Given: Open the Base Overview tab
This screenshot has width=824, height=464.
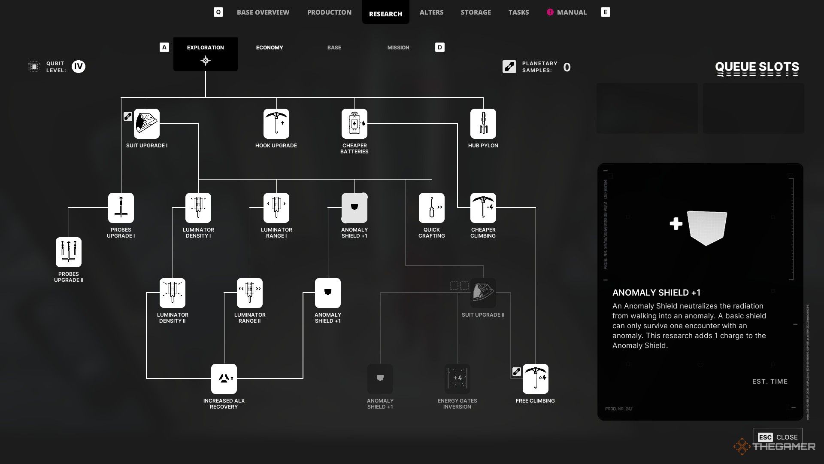Looking at the screenshot, I should click(263, 12).
